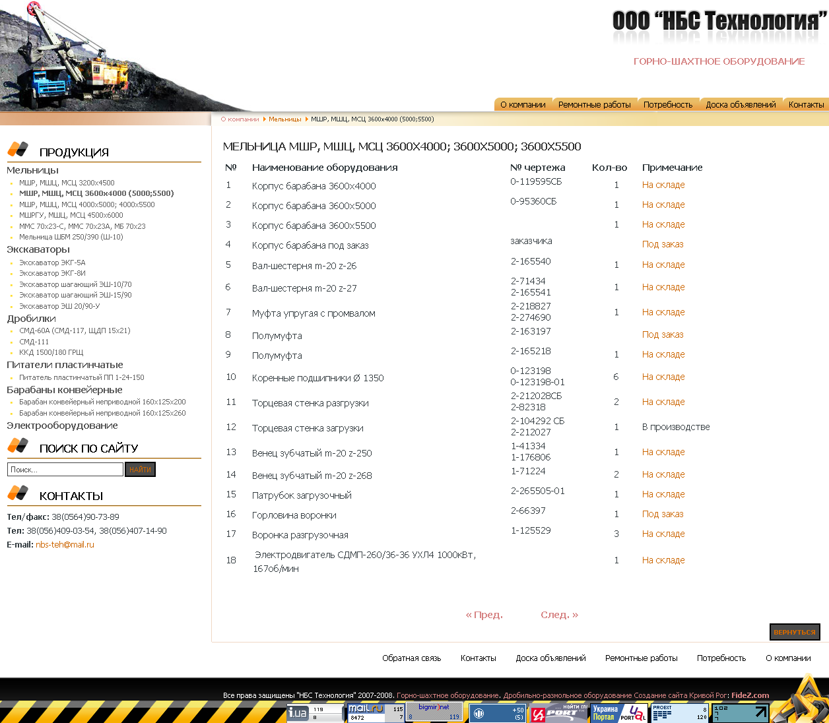Open Экскаватор шагающий ЭШ-10/70 link
Image resolution: width=829 pixels, height=723 pixels.
[x=75, y=284]
